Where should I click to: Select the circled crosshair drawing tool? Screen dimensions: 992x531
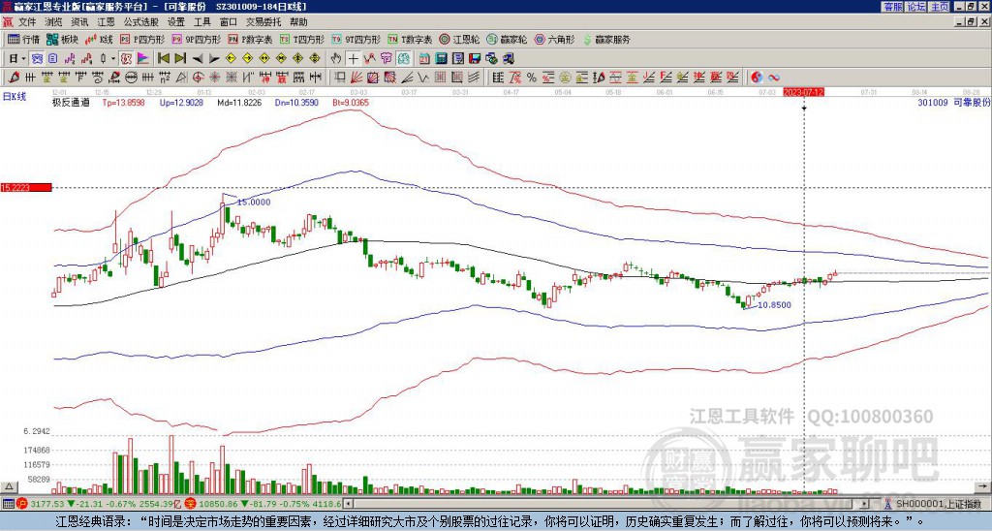click(198, 78)
